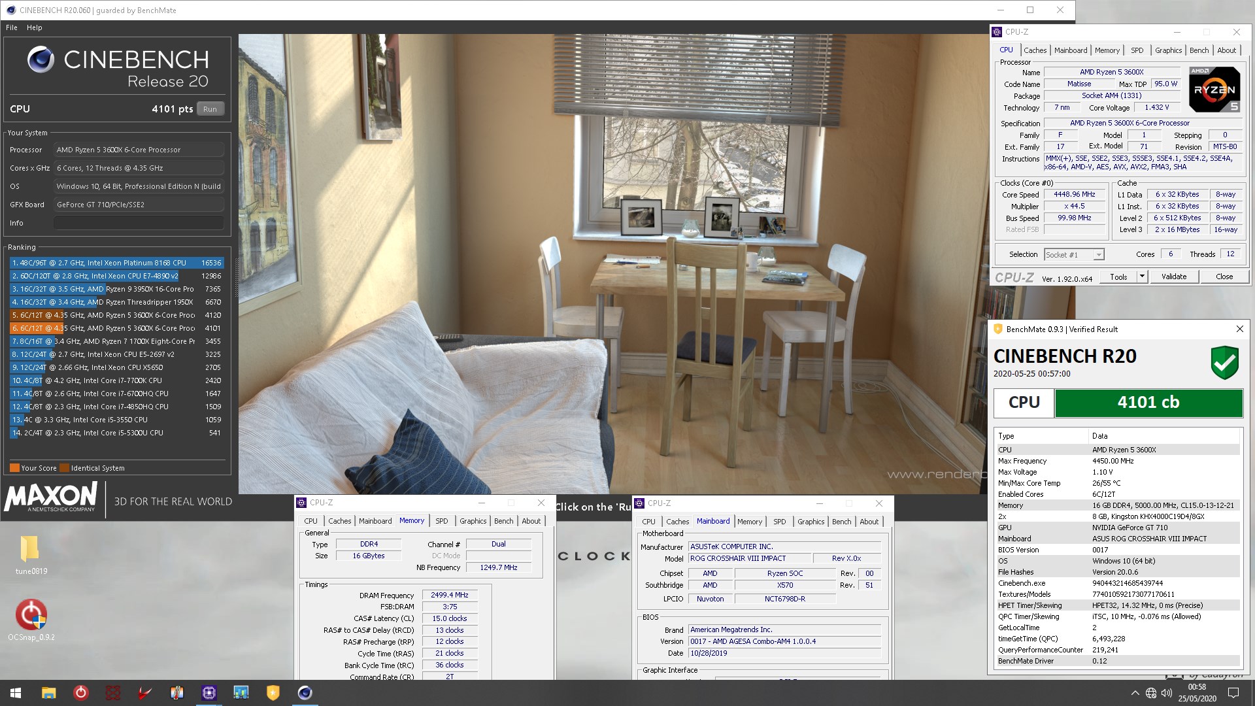
Task: Click Close button in top CPU-Z
Action: [1224, 277]
